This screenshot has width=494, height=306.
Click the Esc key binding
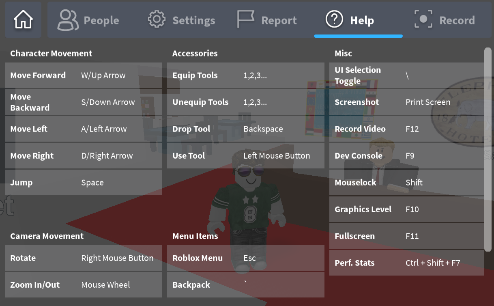point(249,258)
